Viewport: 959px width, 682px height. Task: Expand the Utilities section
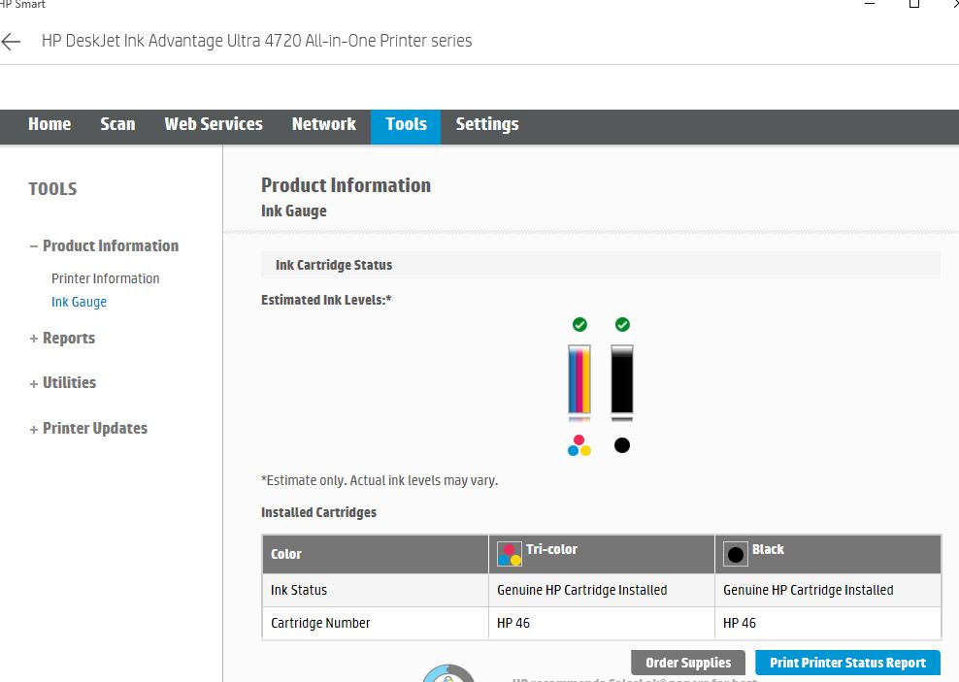69,382
